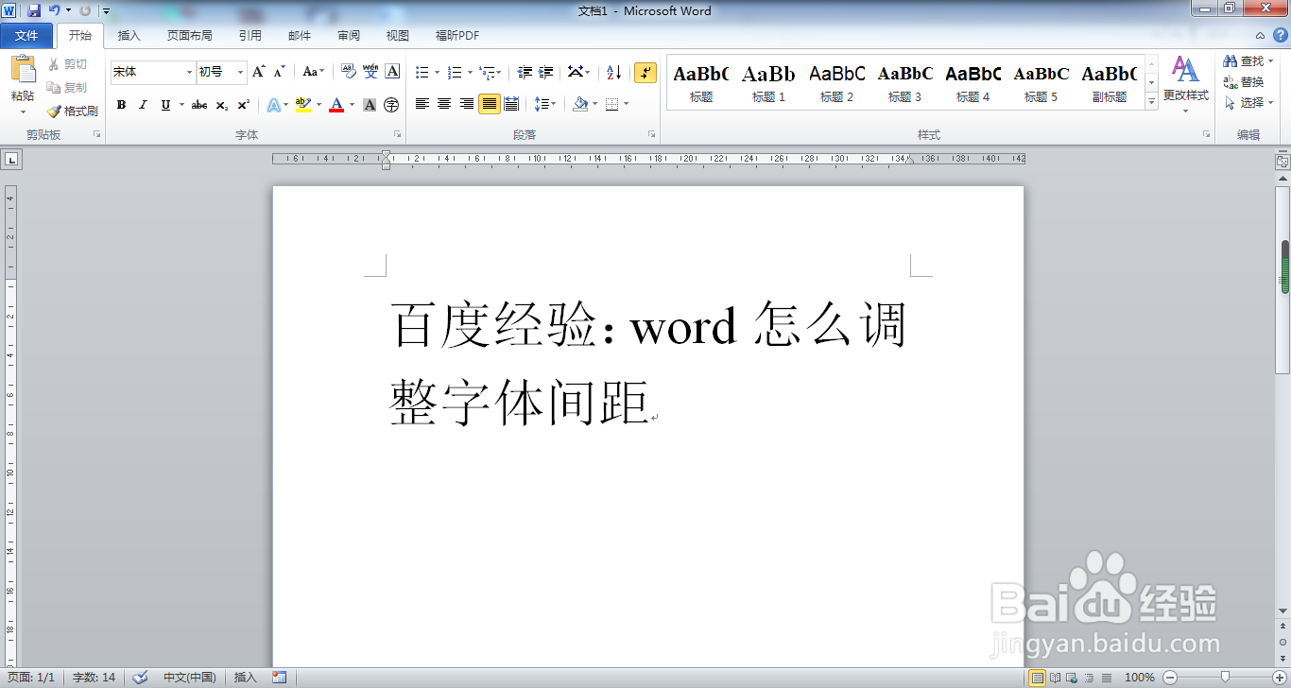Open the Find (查找) tool
Screen dimensions: 1291x688
point(1248,61)
